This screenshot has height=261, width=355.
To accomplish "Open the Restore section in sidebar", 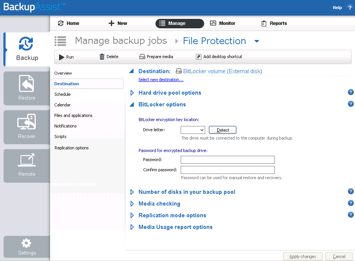I will point(27,88).
